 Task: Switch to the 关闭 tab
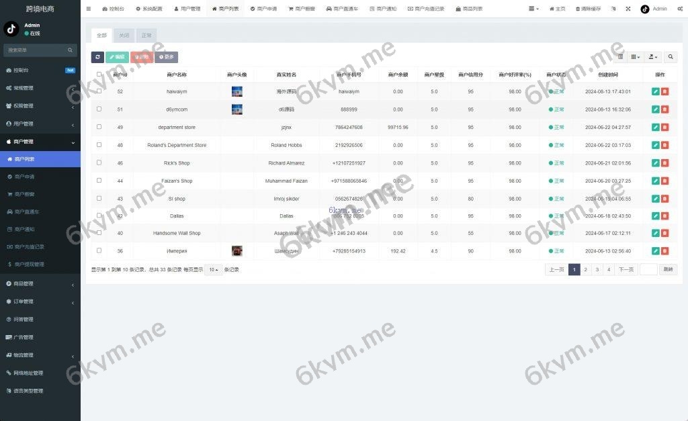click(x=124, y=34)
